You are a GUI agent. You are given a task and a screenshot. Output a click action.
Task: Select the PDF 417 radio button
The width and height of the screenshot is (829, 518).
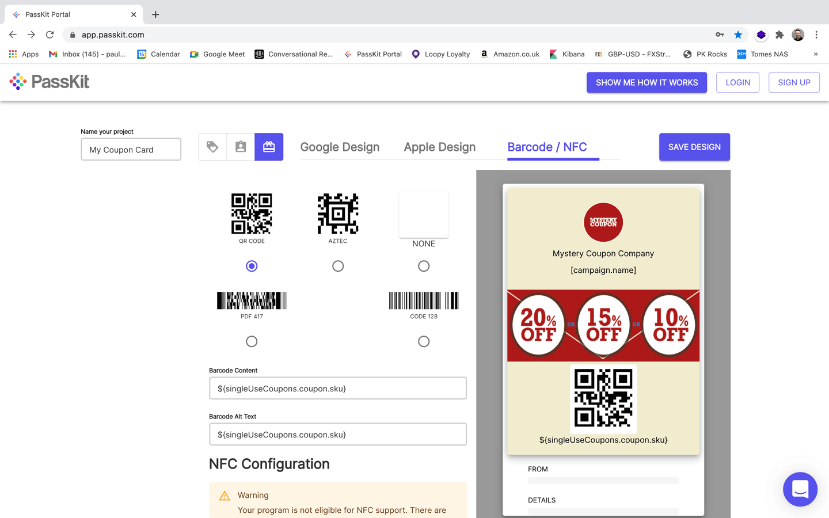point(252,341)
